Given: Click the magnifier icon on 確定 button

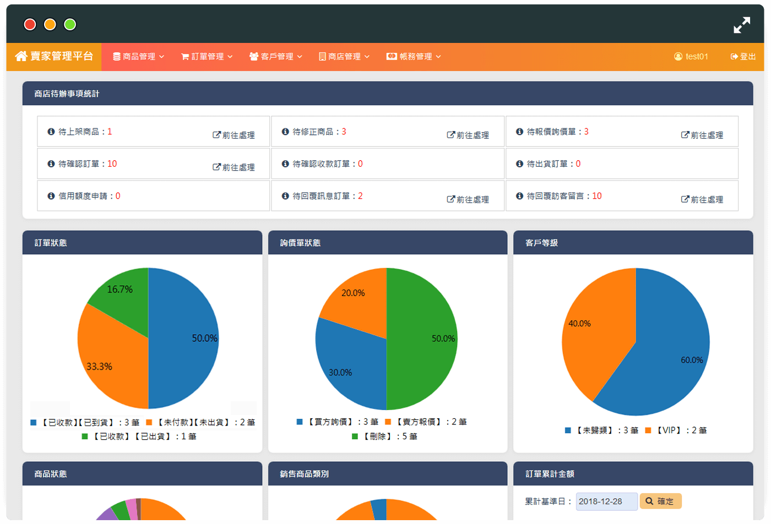Looking at the screenshot, I should click(x=649, y=501).
